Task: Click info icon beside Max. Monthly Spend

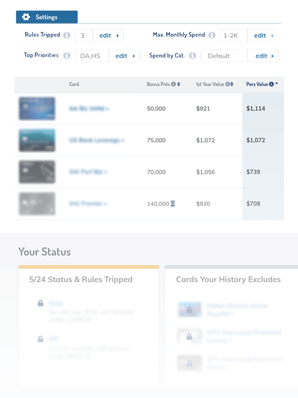Action: tap(212, 35)
